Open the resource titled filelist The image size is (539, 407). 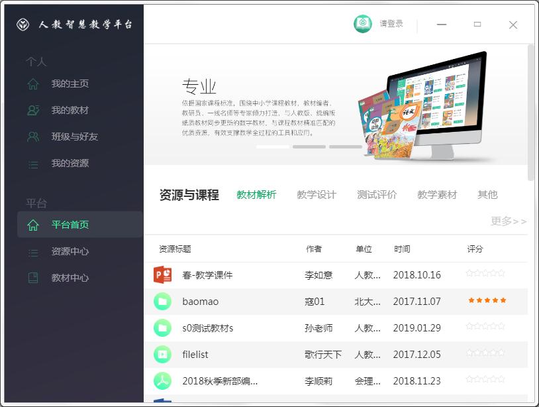(195, 355)
